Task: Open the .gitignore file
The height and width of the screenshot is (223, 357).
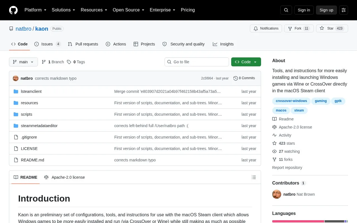Action: coord(29,137)
